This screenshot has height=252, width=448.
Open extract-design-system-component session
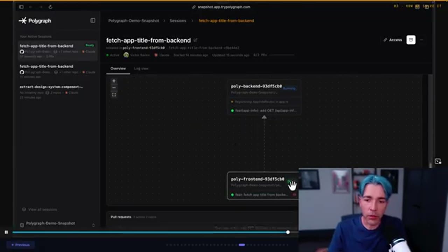[57, 92]
